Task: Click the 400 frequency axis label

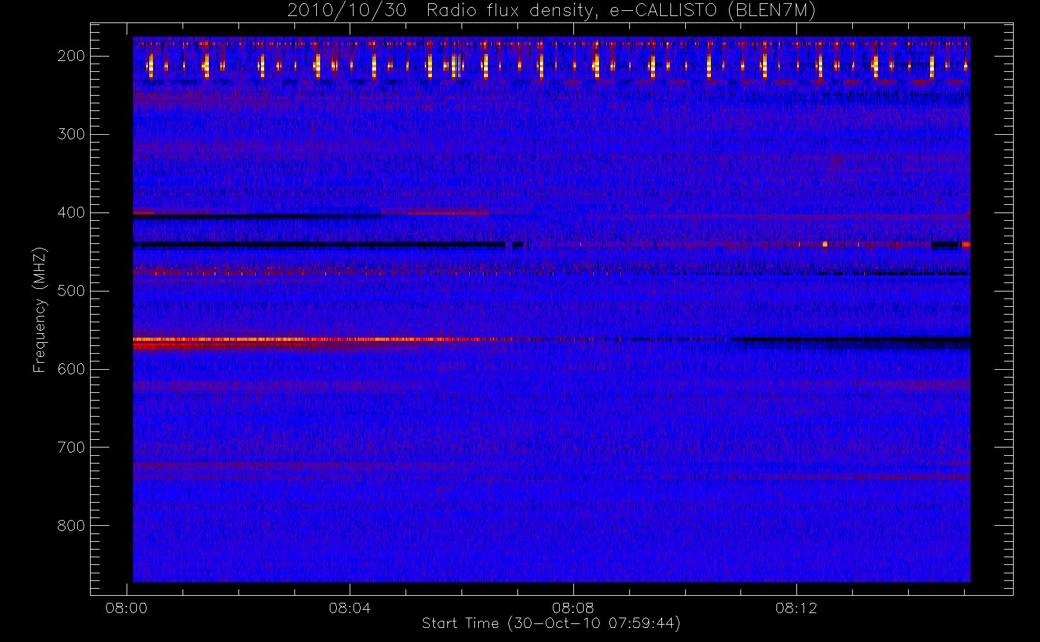Action: 71,213
